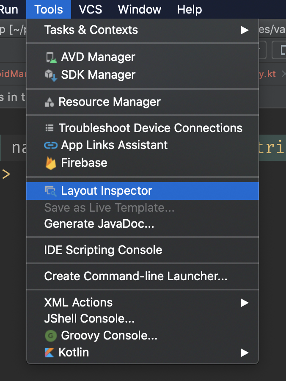This screenshot has width=286, height=381.
Task: Click the Resource Manager shapes icon
Action: 49,102
